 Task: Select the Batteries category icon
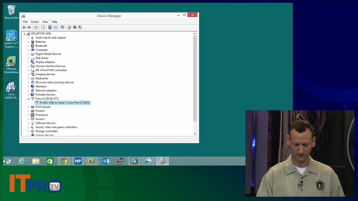point(32,42)
